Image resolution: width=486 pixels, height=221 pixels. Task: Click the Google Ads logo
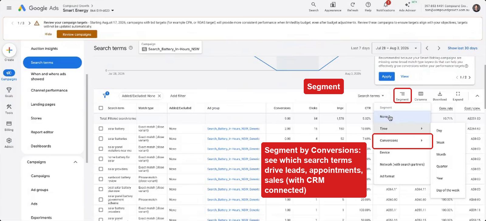pos(38,8)
